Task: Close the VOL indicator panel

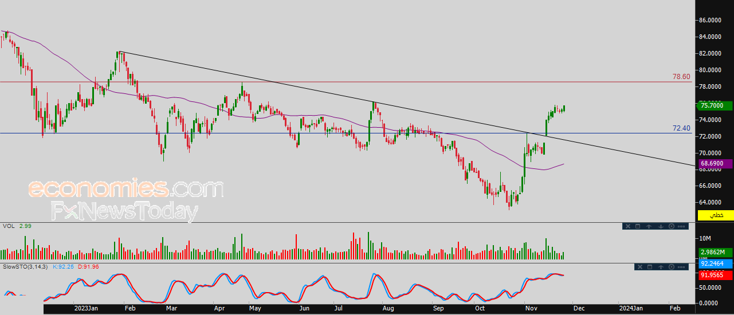Action: click(628, 226)
